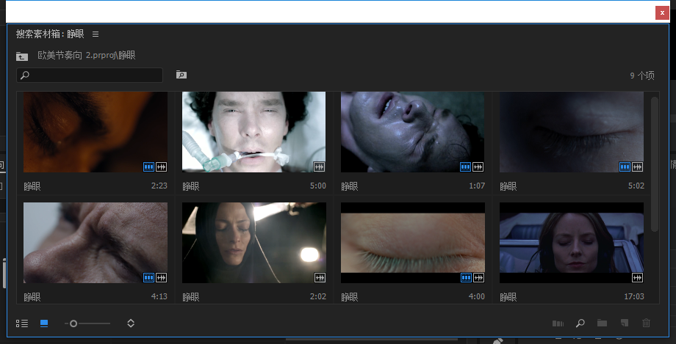Viewport: 676px width, 344px height.
Task: Select the 17:03 woman in pod clip
Action: click(x=571, y=243)
